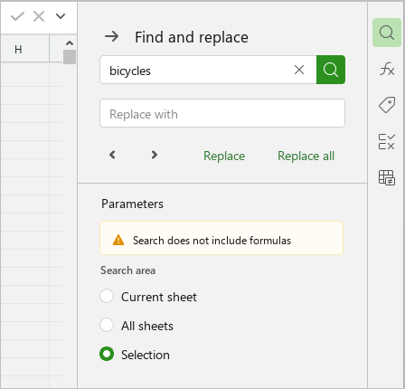
Task: Confirm formula entry with checkmark icon
Action: 17,16
